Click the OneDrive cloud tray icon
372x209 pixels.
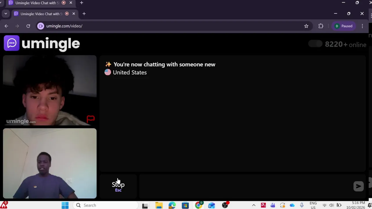(292, 206)
